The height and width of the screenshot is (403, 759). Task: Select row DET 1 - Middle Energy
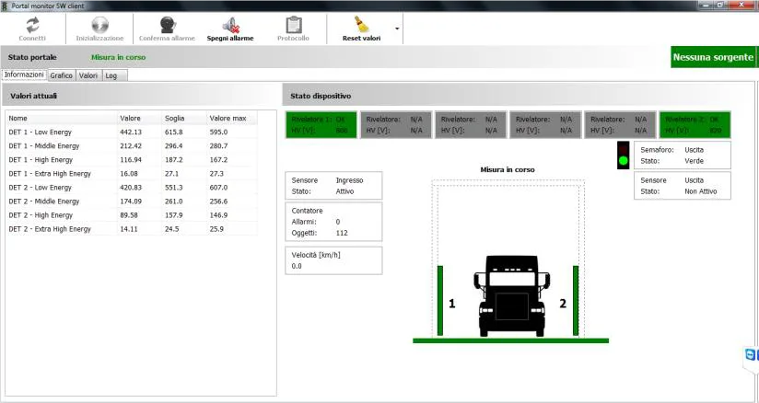click(x=132, y=145)
